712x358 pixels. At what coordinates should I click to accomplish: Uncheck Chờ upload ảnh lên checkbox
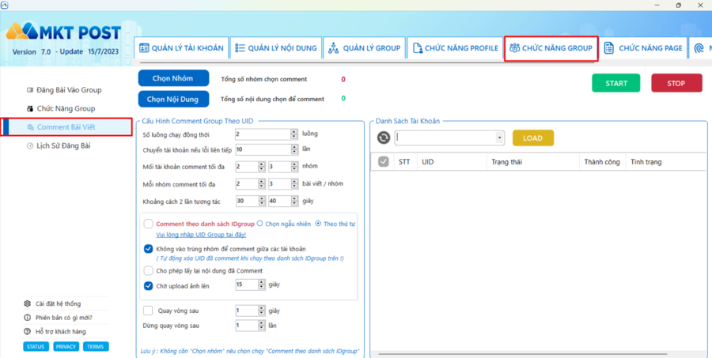149,285
